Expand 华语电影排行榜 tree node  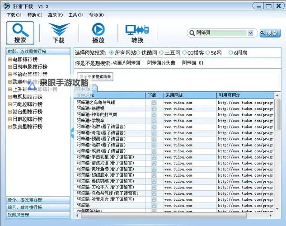pos(10,74)
